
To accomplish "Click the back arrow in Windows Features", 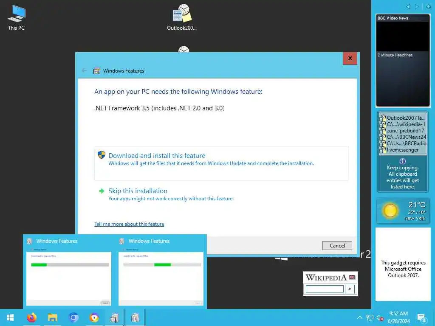I will pos(85,71).
